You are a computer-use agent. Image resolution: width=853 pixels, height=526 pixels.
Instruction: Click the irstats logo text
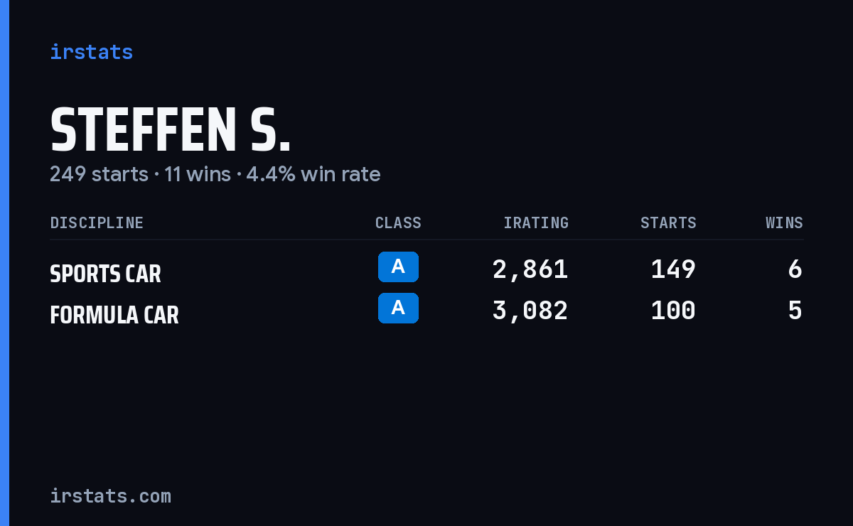[91, 52]
